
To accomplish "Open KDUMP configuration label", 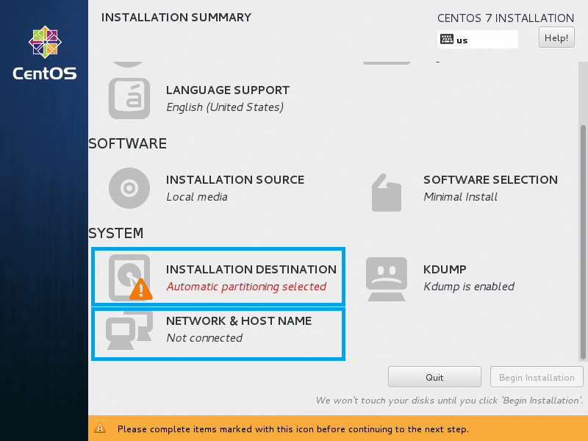I will click(x=445, y=269).
